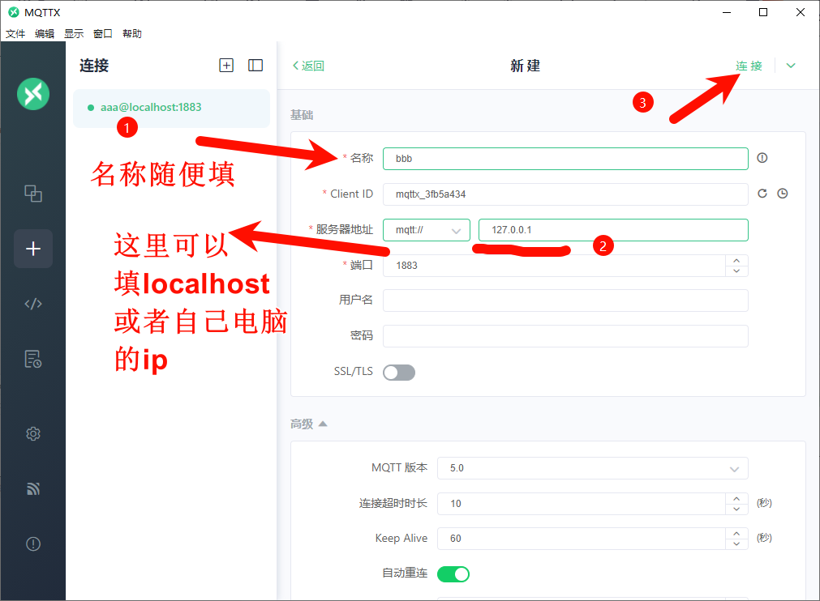The width and height of the screenshot is (820, 601).
Task: Click the 连接超时时长 input showing 10
Action: (x=582, y=504)
